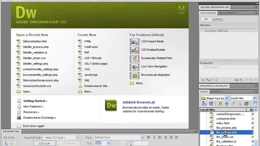The image size is (260, 146).
Task: Click the Connect to remote host icon
Action: [204, 104]
